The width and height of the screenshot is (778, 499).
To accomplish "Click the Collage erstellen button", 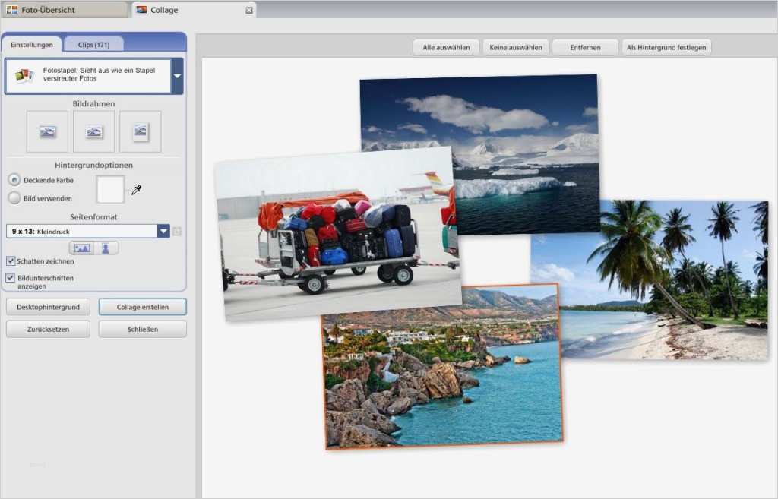I will 142,307.
